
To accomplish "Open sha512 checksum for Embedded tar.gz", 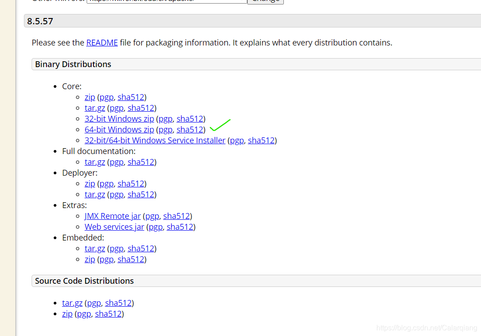I will tap(141, 249).
